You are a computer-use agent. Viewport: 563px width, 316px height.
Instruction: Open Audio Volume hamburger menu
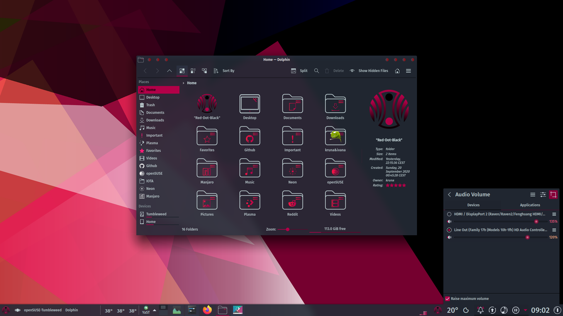pos(533,195)
